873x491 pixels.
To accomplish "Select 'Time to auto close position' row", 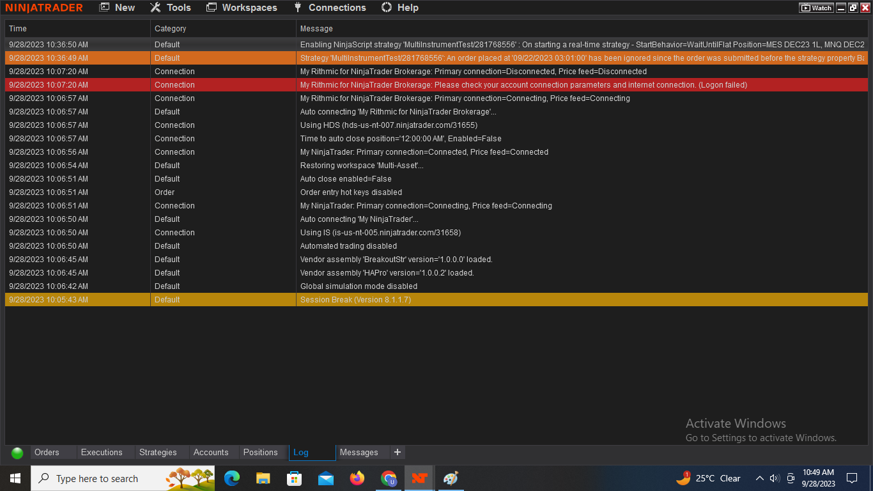I will coord(436,139).
